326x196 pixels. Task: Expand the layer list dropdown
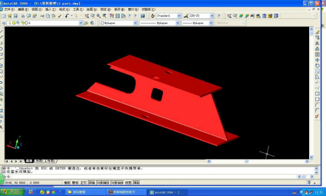(x=80, y=23)
